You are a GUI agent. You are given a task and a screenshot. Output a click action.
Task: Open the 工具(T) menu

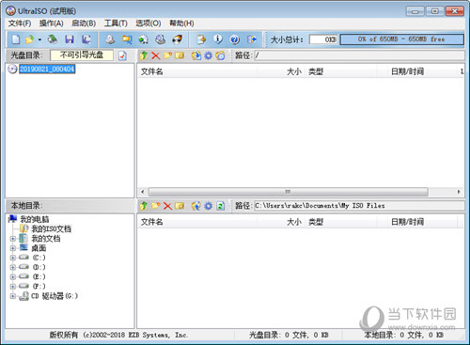(116, 24)
